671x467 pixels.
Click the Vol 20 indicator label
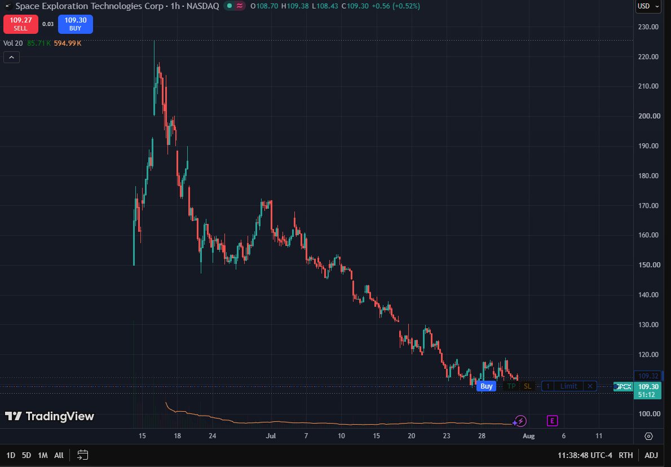[x=13, y=43]
